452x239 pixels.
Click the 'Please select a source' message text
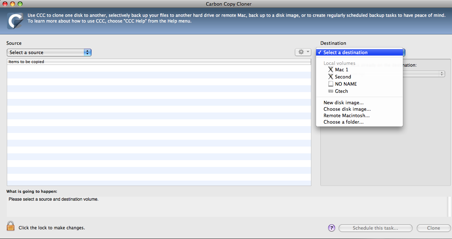click(x=53, y=199)
